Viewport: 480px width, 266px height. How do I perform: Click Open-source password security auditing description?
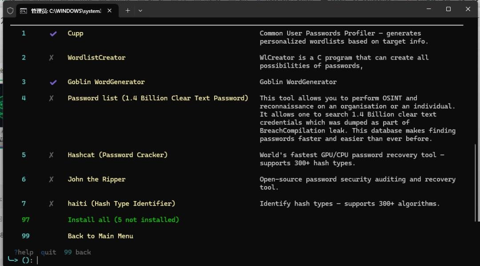click(x=357, y=183)
